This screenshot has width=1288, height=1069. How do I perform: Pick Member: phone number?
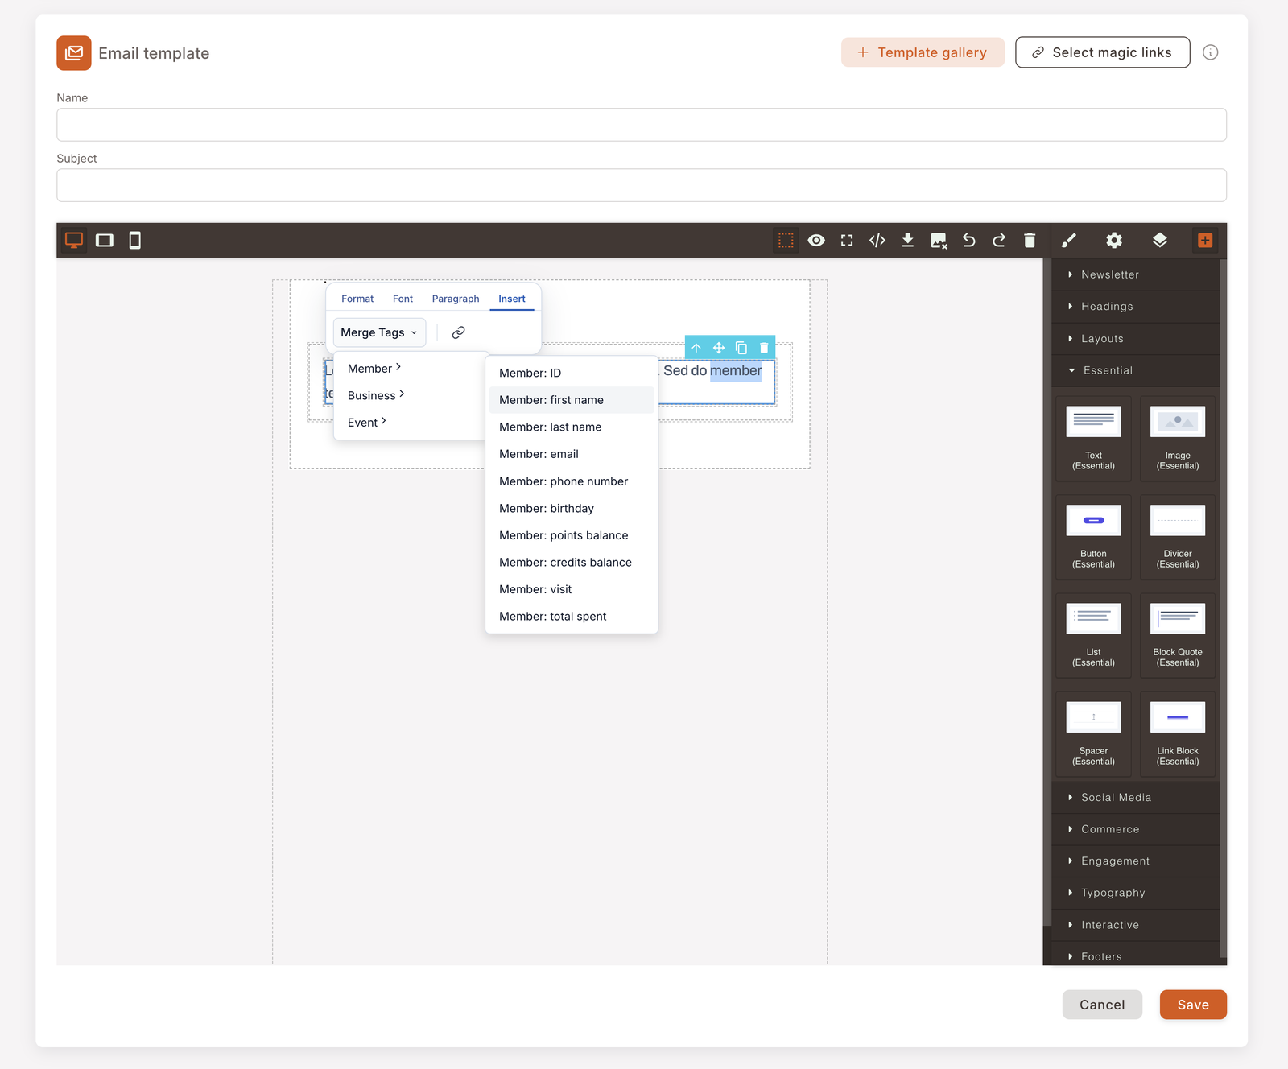572,481
